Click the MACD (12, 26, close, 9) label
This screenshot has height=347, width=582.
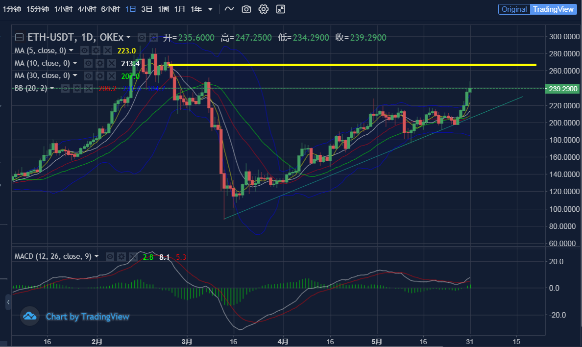pyautogui.click(x=53, y=256)
